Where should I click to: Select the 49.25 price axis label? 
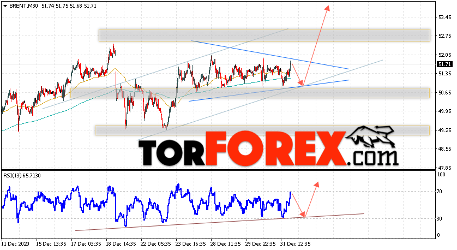click(x=445, y=130)
